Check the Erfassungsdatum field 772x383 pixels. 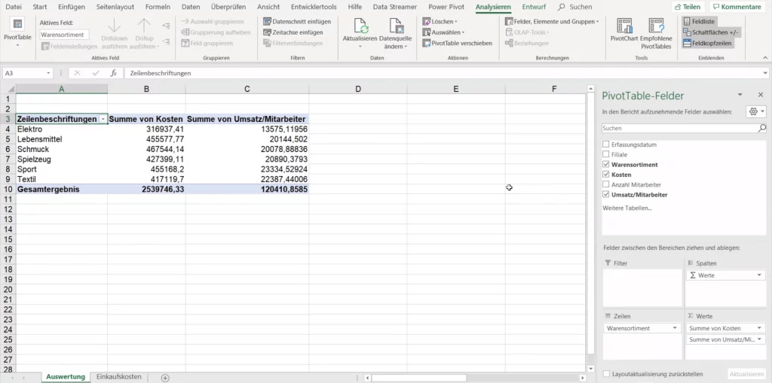click(605, 144)
